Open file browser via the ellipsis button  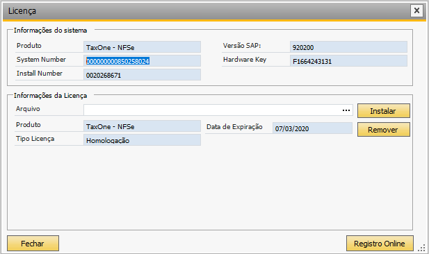click(346, 110)
